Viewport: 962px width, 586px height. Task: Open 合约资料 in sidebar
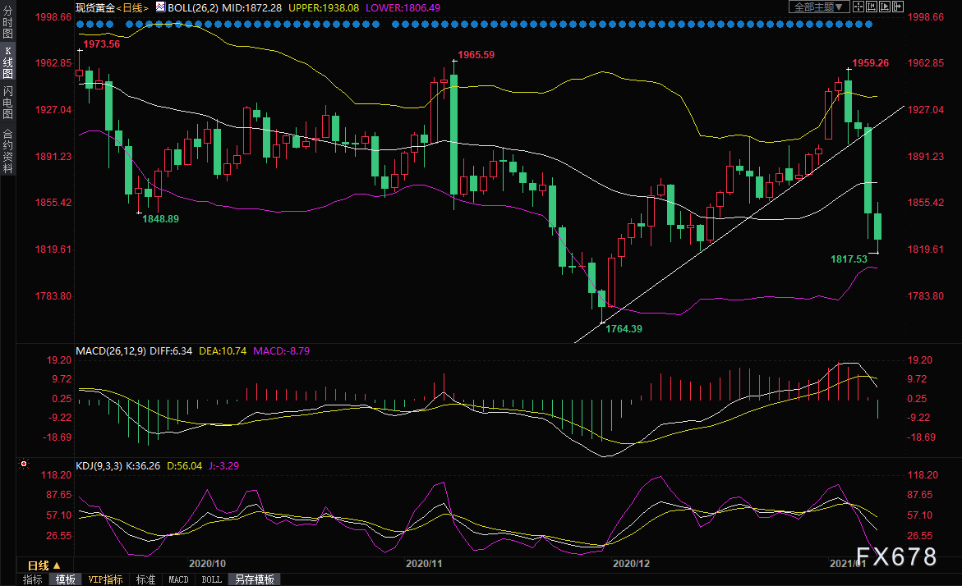(x=8, y=151)
